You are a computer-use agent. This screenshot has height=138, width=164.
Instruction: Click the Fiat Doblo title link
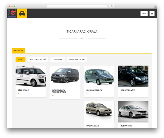(24, 90)
